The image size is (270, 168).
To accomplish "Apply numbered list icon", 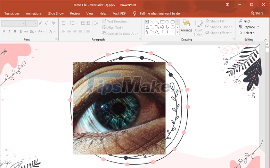I will point(72,23).
